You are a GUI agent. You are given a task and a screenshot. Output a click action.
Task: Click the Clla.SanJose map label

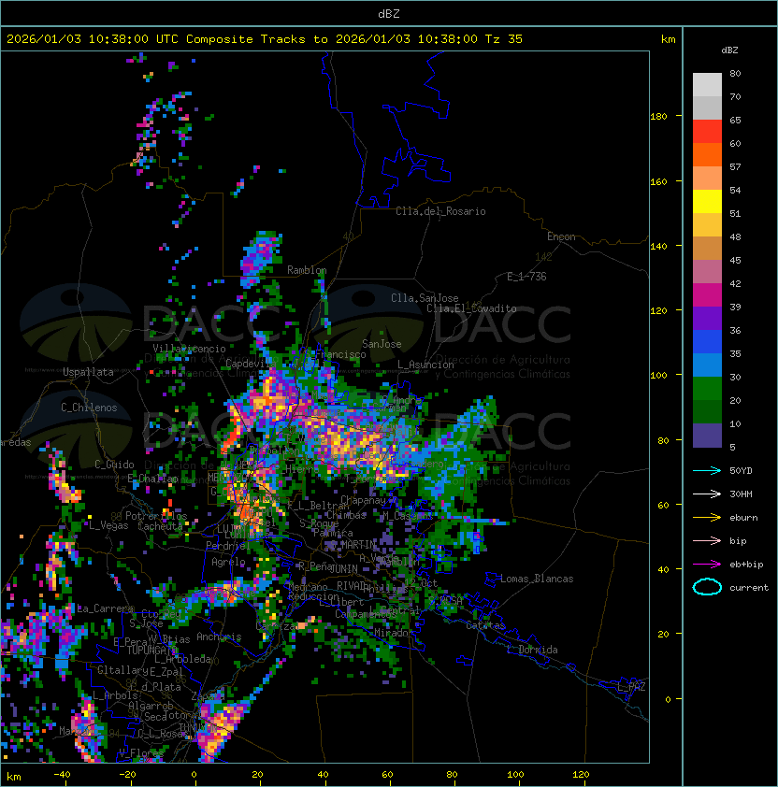[x=425, y=298]
